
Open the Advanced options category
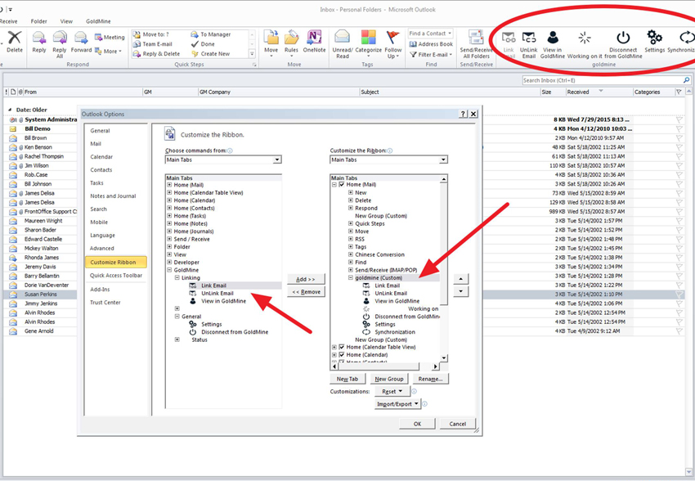tap(102, 248)
